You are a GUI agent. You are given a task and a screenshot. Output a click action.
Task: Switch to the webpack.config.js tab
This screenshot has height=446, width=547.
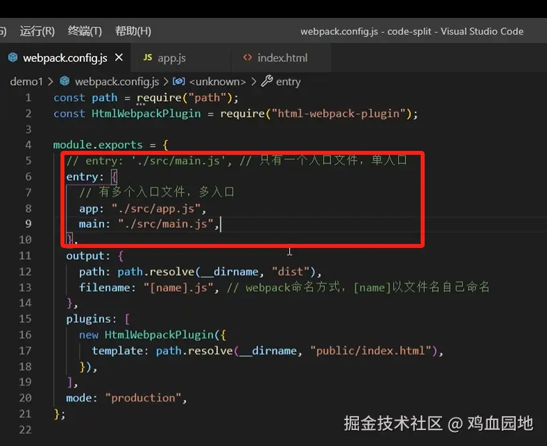tap(65, 58)
